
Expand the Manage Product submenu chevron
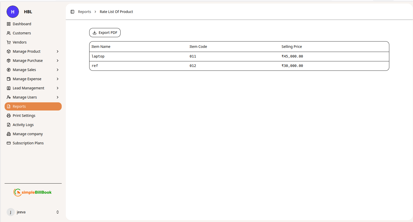pyautogui.click(x=58, y=51)
